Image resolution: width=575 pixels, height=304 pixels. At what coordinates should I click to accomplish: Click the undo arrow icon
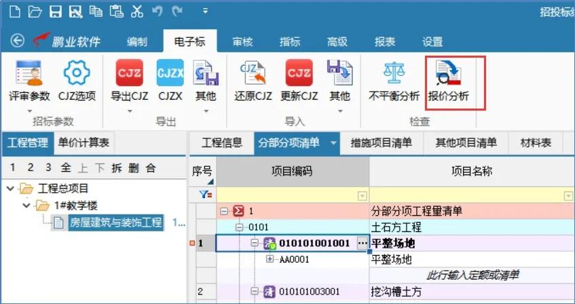(158, 11)
